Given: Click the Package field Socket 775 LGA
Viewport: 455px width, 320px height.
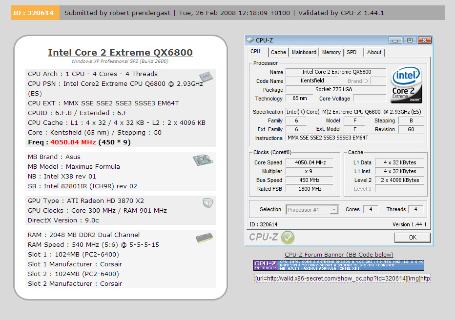Looking at the screenshot, I should tap(336, 89).
